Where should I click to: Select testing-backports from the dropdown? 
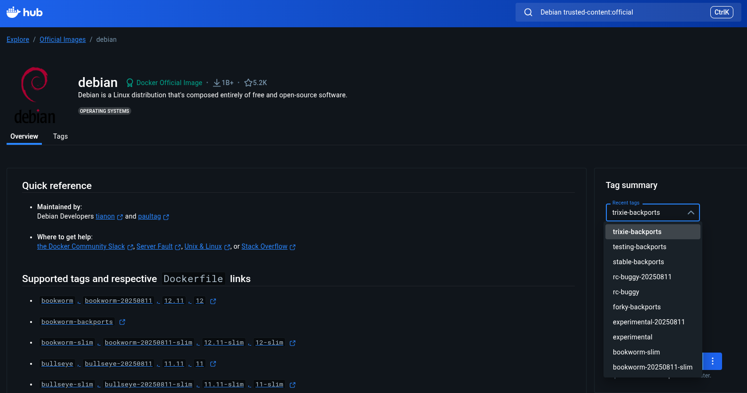[x=653, y=247]
